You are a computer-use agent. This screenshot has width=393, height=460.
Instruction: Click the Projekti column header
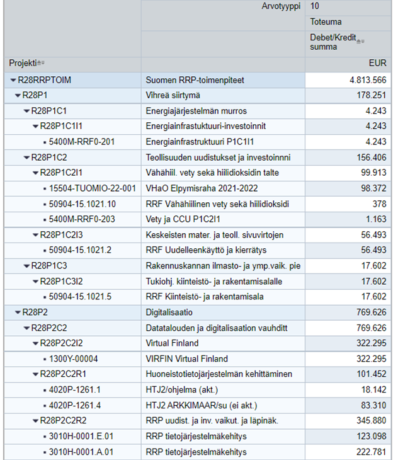coord(21,63)
